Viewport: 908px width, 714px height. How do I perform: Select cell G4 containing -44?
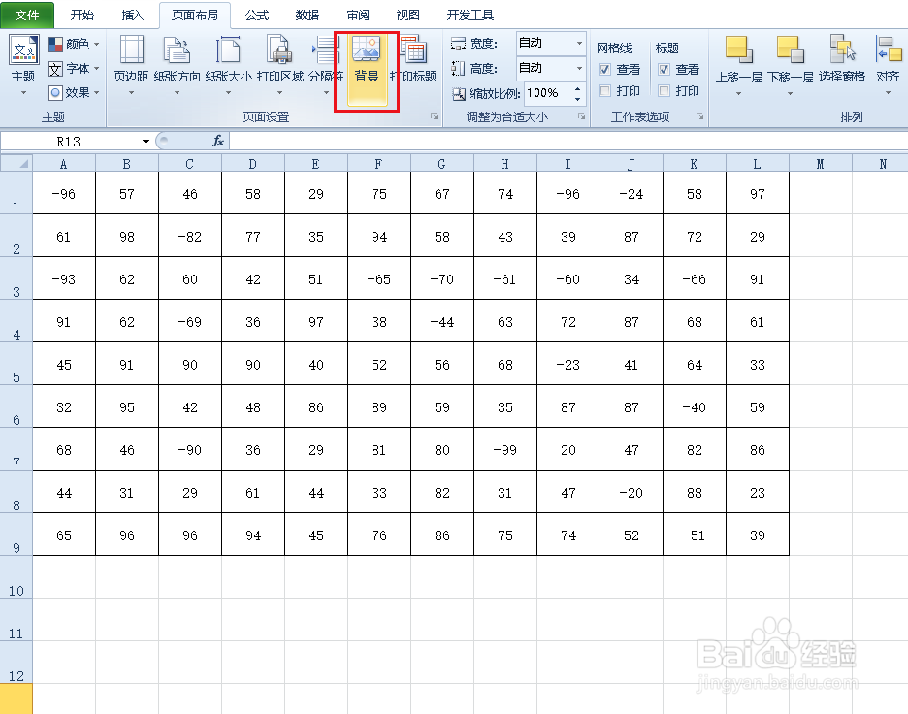click(x=441, y=321)
